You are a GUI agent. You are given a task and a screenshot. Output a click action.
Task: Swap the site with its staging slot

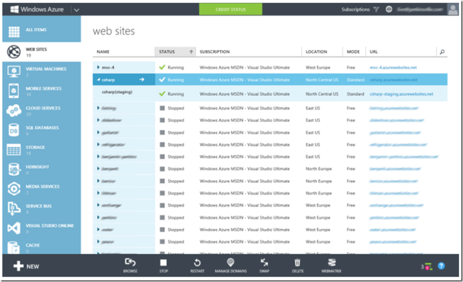tap(264, 265)
